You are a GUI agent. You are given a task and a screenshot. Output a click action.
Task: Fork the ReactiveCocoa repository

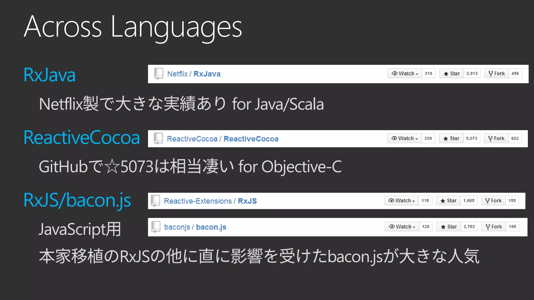coord(496,138)
